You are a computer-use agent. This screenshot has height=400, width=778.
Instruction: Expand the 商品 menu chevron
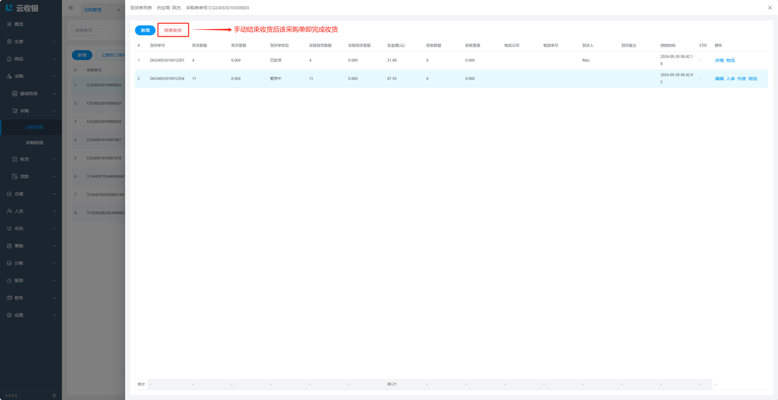(x=54, y=59)
